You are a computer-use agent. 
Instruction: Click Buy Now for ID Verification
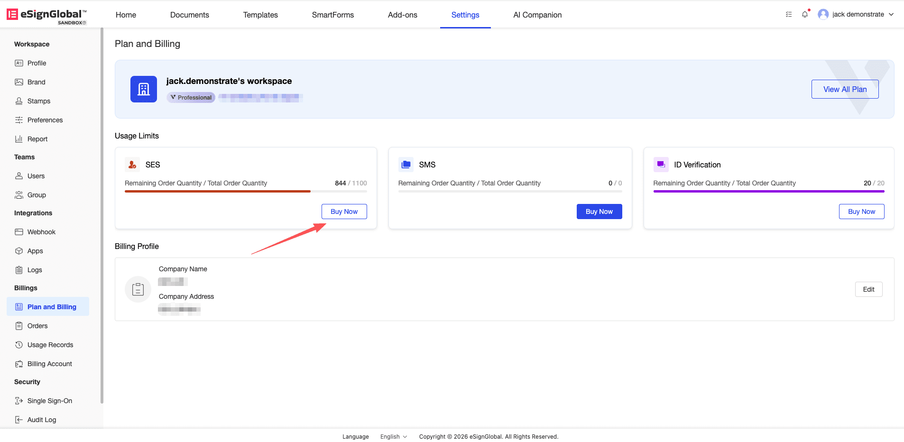coord(862,212)
